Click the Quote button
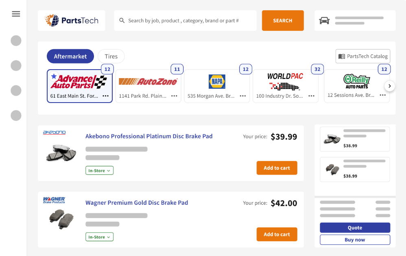This screenshot has height=256, width=406. [354, 228]
